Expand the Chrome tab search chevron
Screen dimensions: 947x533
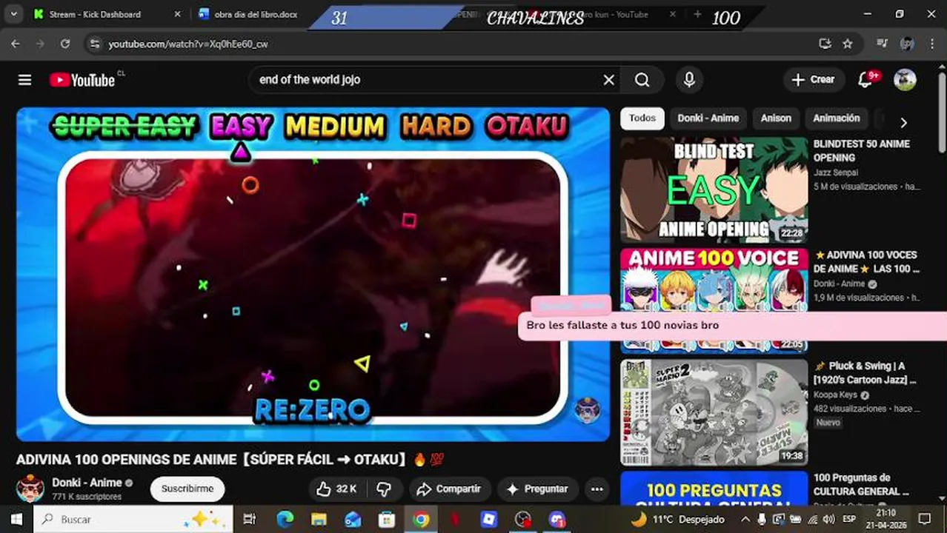[x=14, y=14]
